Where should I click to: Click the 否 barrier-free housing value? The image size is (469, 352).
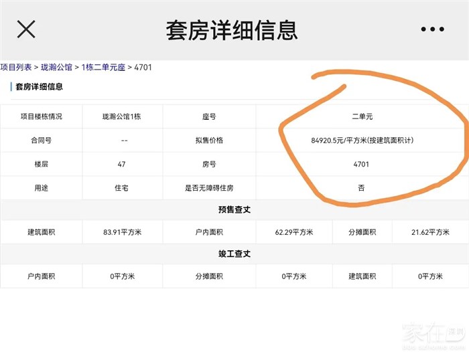click(362, 188)
